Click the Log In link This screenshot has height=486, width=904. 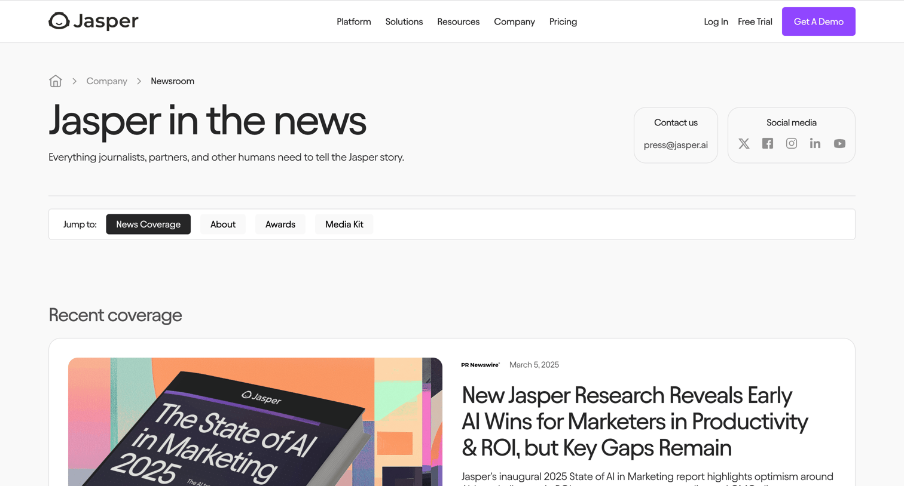point(716,21)
